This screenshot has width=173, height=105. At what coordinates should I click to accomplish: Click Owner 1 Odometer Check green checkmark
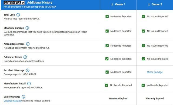point(107,59)
